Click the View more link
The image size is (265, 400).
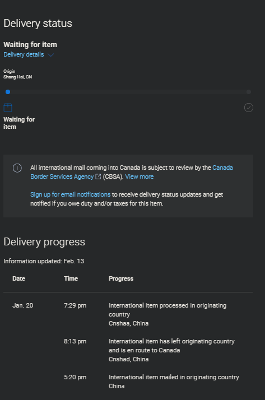[x=140, y=176]
